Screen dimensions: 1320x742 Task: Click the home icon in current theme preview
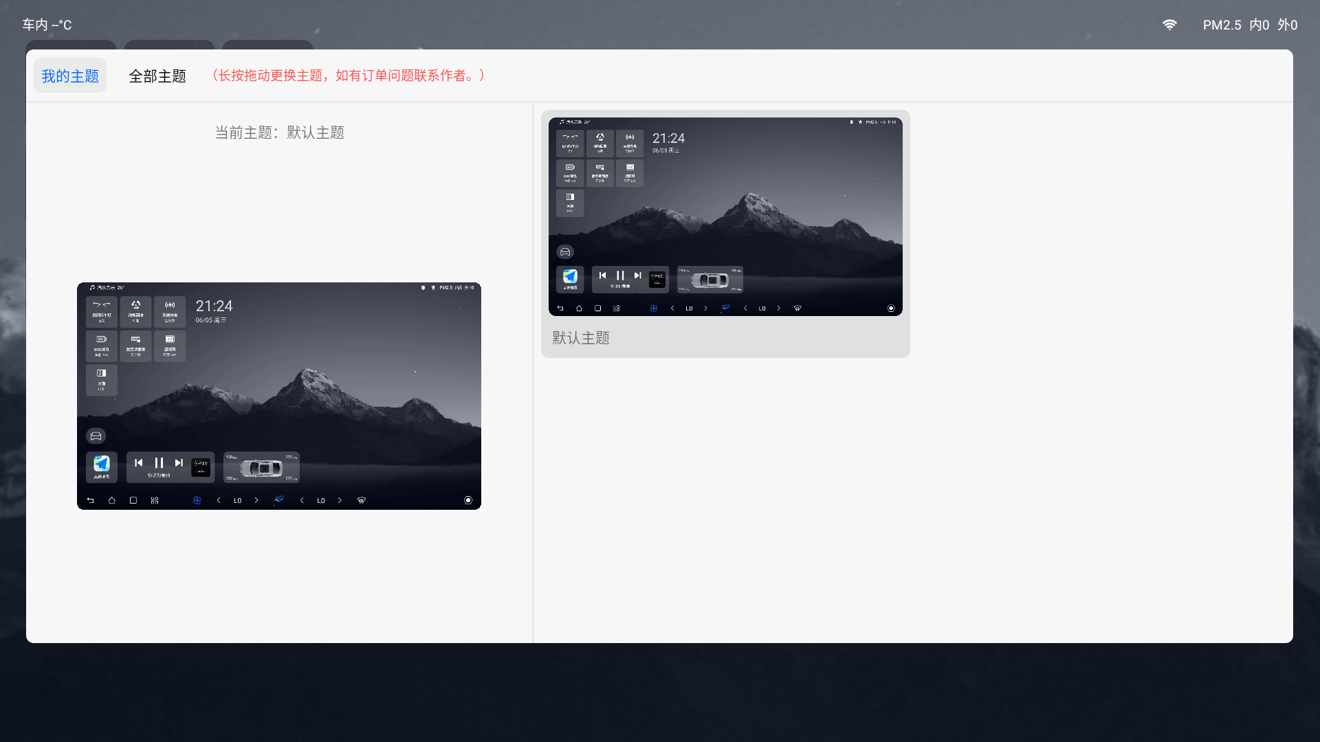[111, 500]
